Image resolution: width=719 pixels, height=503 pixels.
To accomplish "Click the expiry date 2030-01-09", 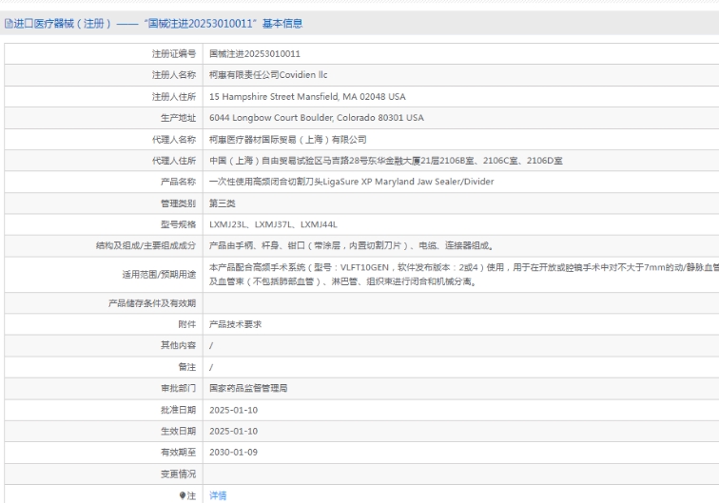I will (233, 453).
